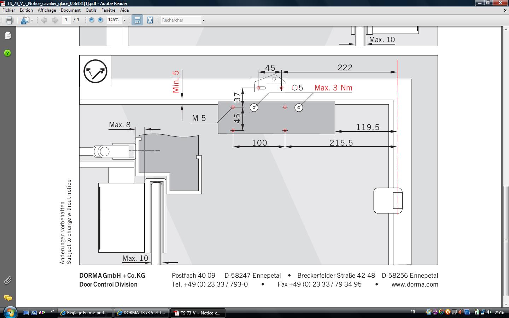This screenshot has width=509, height=318.
Task: Select the TS_73_V_-_Notice taskbar button
Action: coord(198,313)
